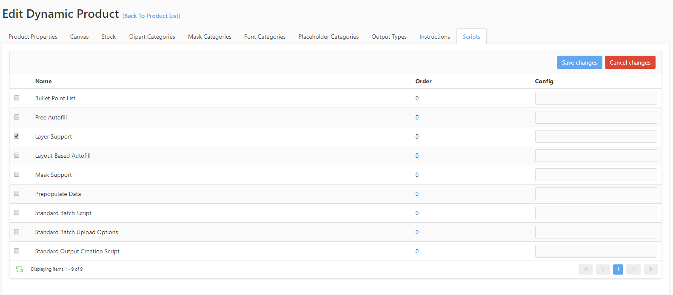Enable Standard Batch Script checkbox
673x295 pixels.
(17, 213)
